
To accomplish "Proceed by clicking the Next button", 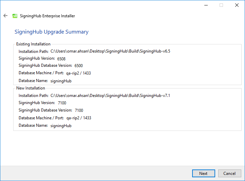I will pyautogui.click(x=203, y=173).
